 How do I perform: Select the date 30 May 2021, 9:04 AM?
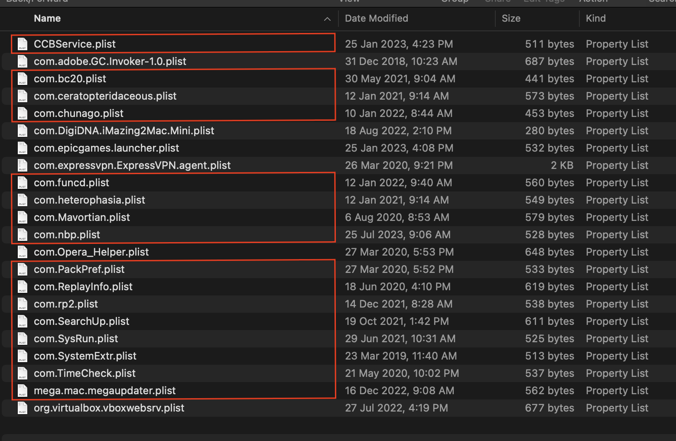(400, 78)
